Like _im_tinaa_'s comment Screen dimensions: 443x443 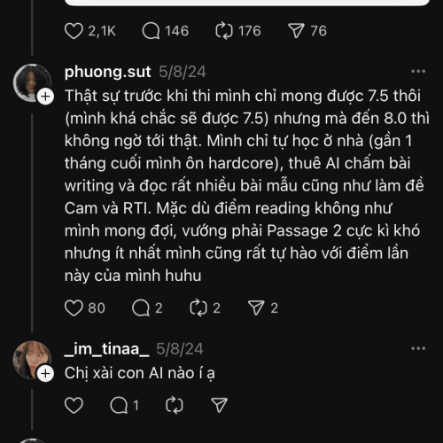coord(74,405)
